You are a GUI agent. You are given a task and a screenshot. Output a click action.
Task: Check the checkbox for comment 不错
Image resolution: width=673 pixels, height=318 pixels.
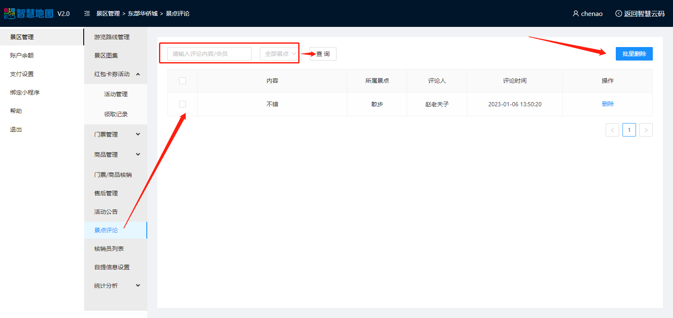183,104
